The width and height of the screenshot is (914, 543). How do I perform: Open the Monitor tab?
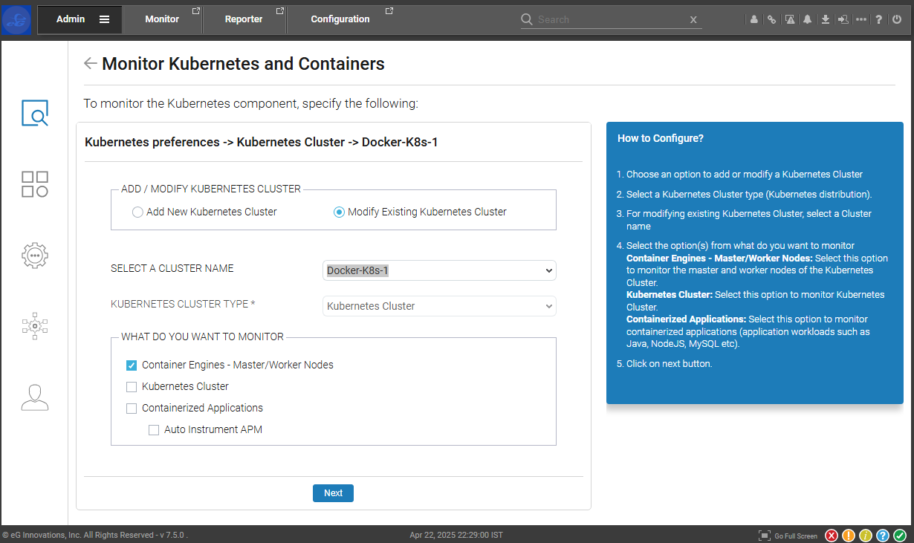pyautogui.click(x=162, y=19)
